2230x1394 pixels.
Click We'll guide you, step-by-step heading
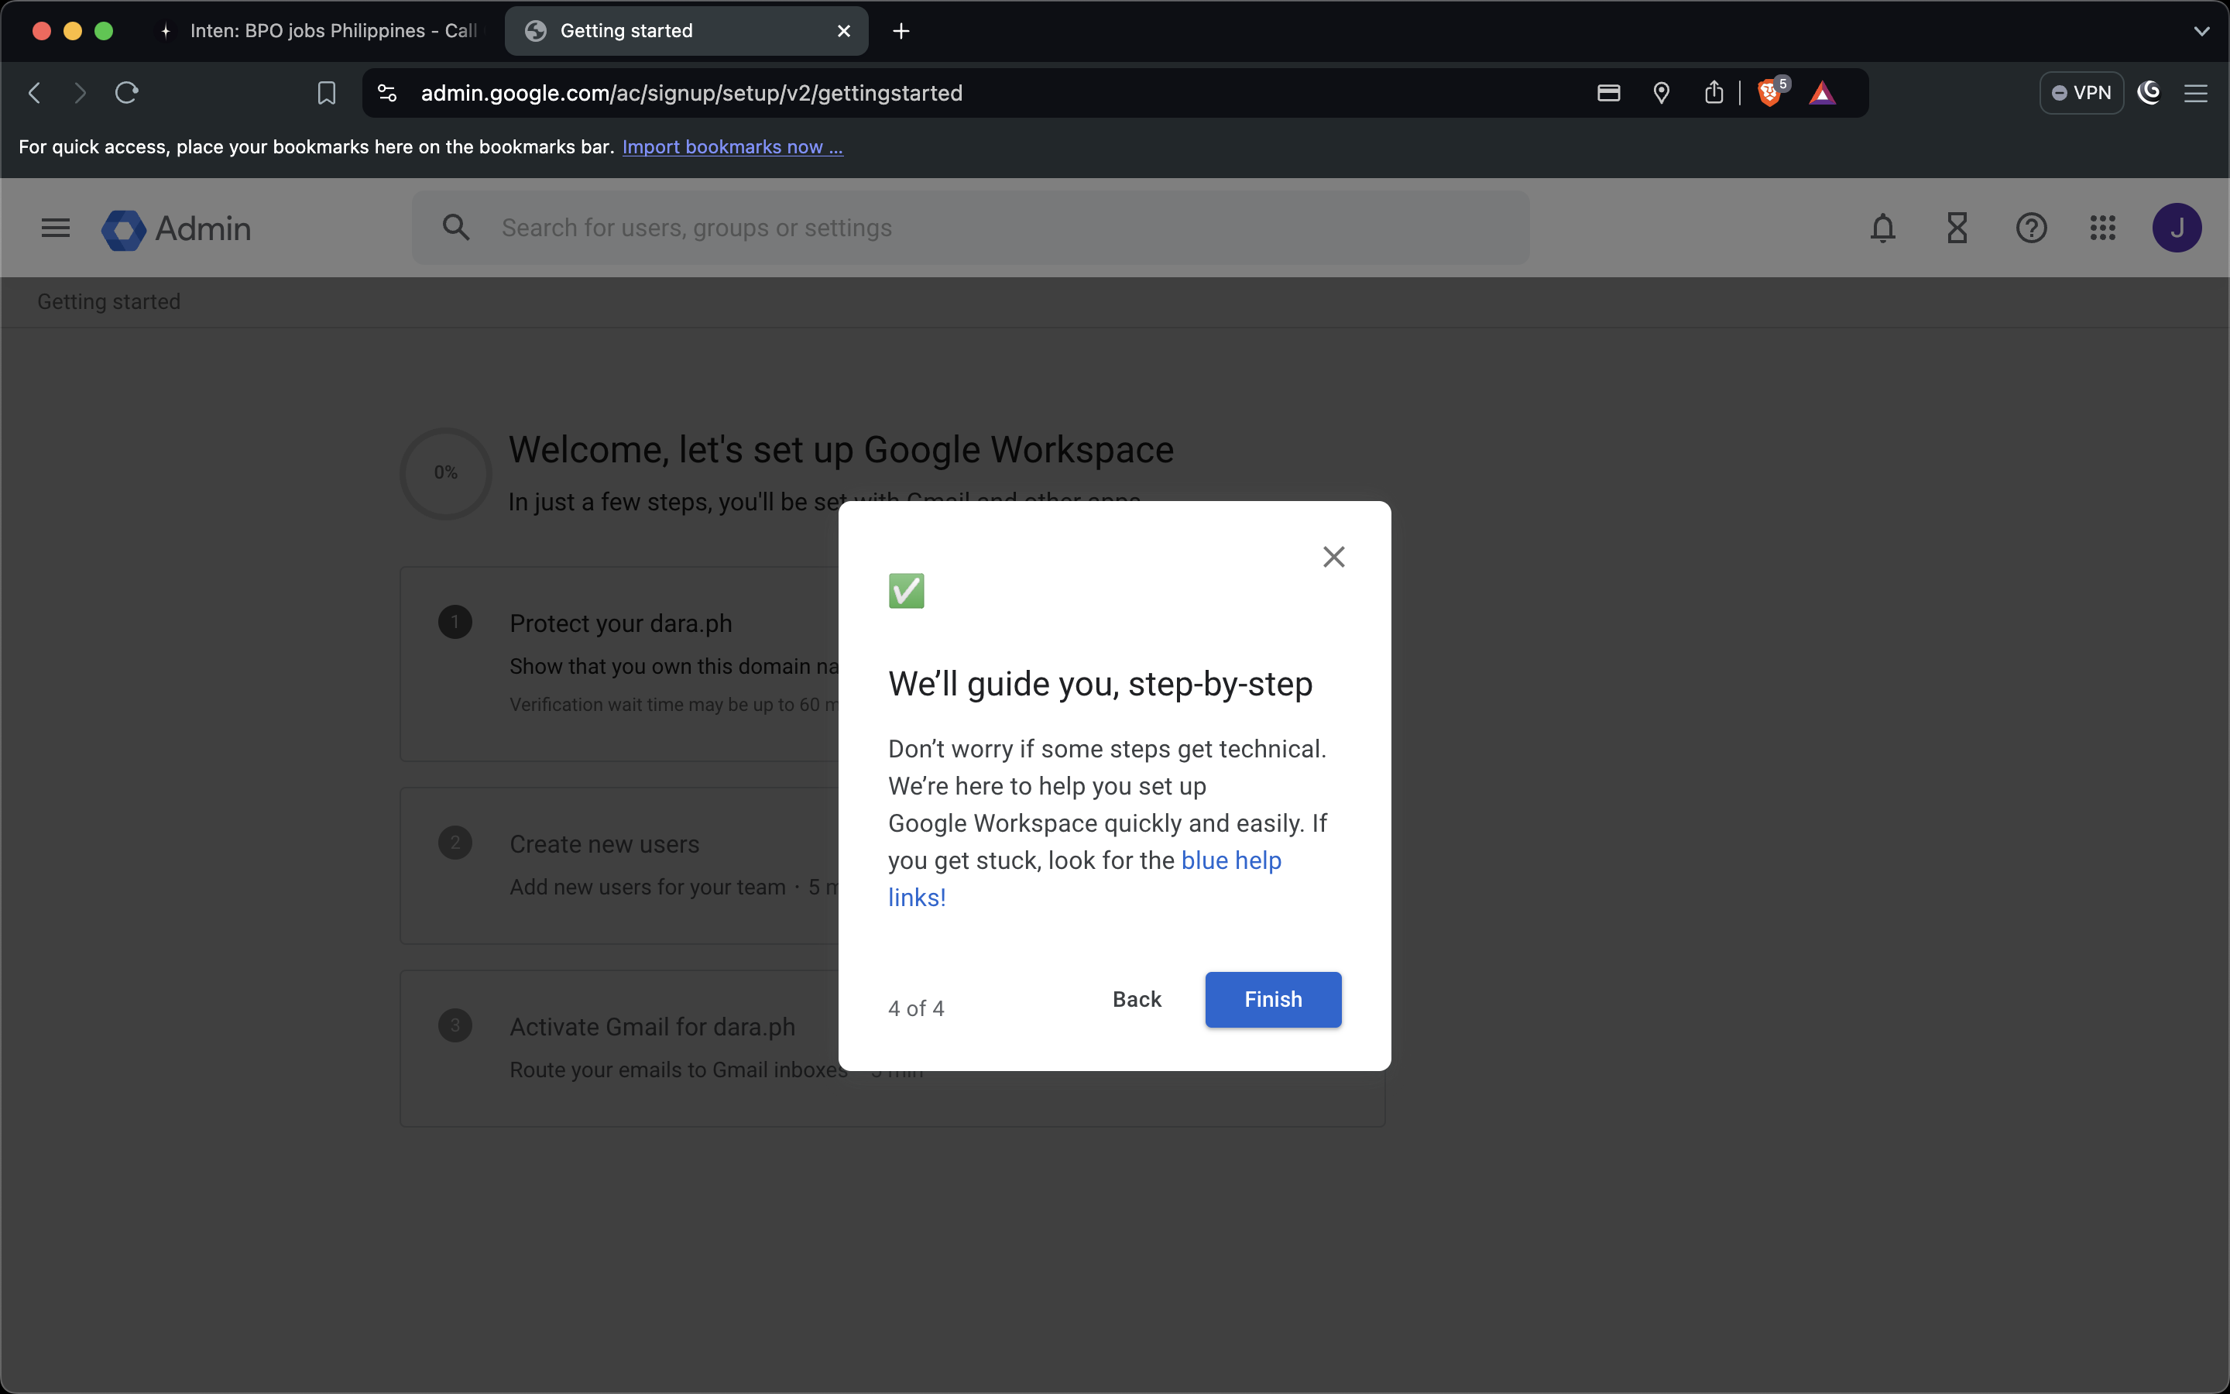[x=1100, y=684]
